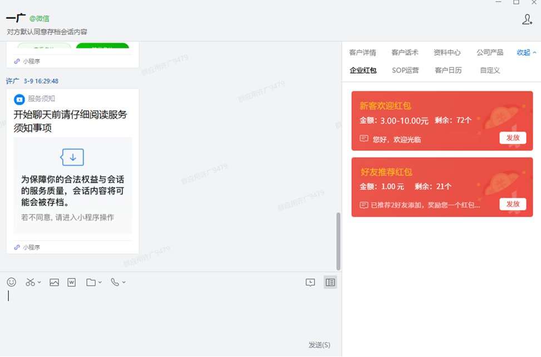This screenshot has height=357, width=541.
Task: Click the phone call icon
Action: [115, 282]
